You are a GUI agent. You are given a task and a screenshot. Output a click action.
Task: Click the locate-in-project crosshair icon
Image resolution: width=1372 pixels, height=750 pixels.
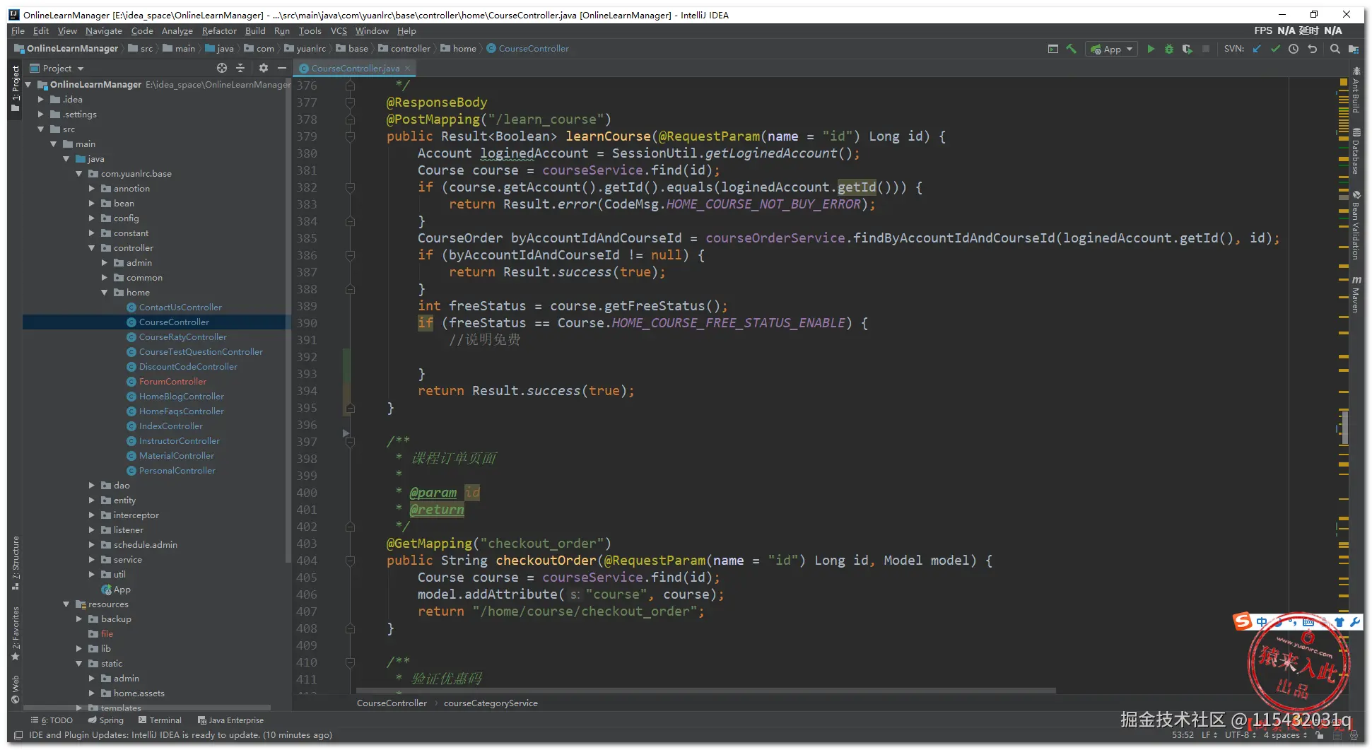coord(222,68)
